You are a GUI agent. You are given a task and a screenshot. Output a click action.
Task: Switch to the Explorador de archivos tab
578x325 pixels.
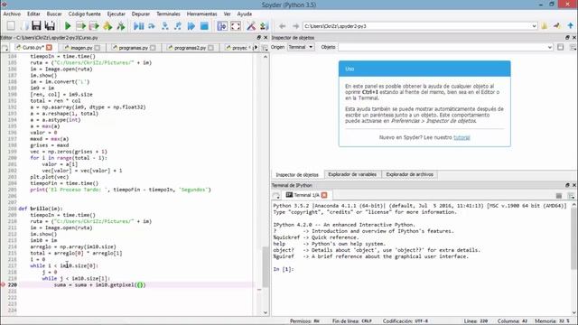tap(409, 174)
